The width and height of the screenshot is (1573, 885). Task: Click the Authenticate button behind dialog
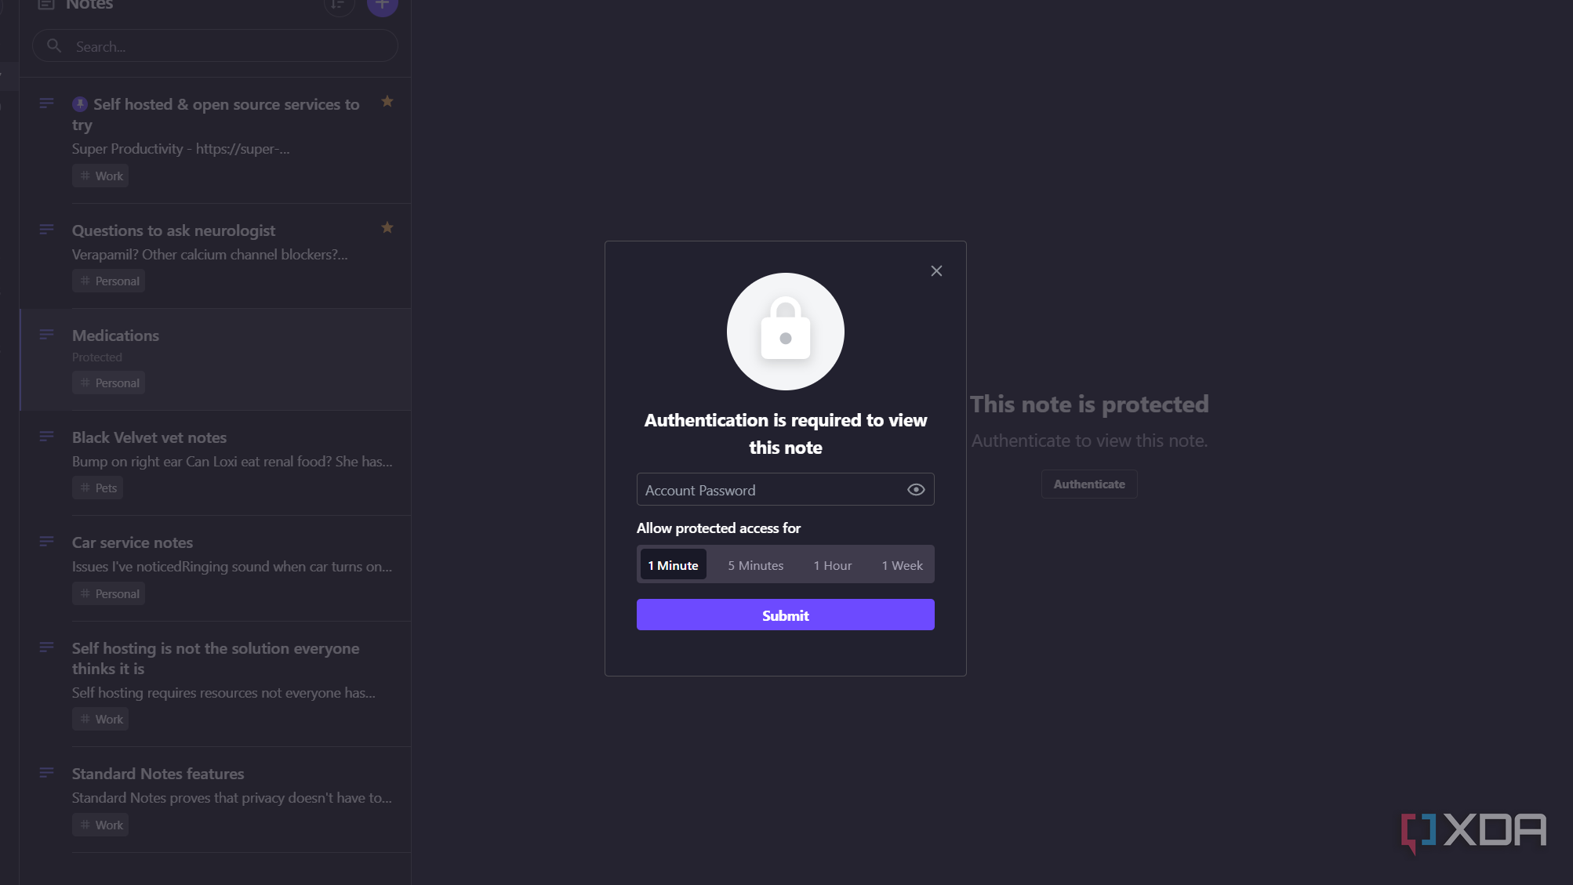pyautogui.click(x=1089, y=484)
